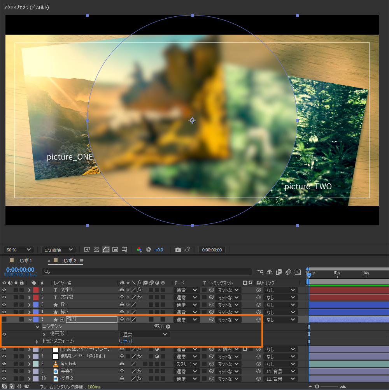Open the コンポ 2 panel menu
The height and width of the screenshot is (390, 389).
click(x=82, y=261)
